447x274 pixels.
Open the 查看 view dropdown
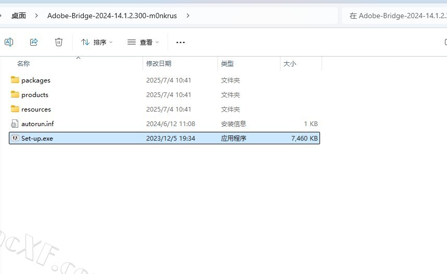143,43
